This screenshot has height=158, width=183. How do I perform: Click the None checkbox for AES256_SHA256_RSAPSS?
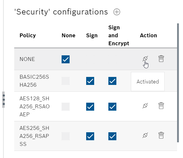66,136
